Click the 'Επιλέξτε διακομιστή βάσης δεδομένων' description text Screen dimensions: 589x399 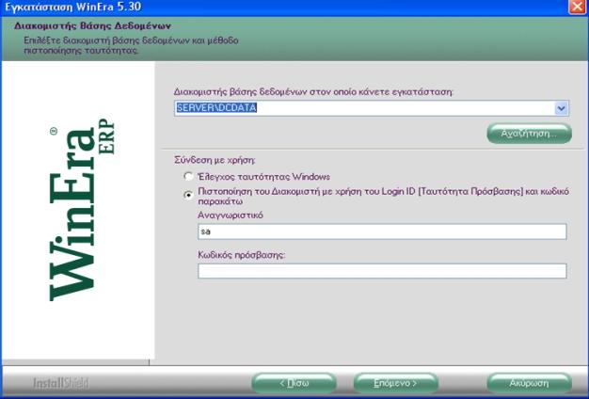131,45
